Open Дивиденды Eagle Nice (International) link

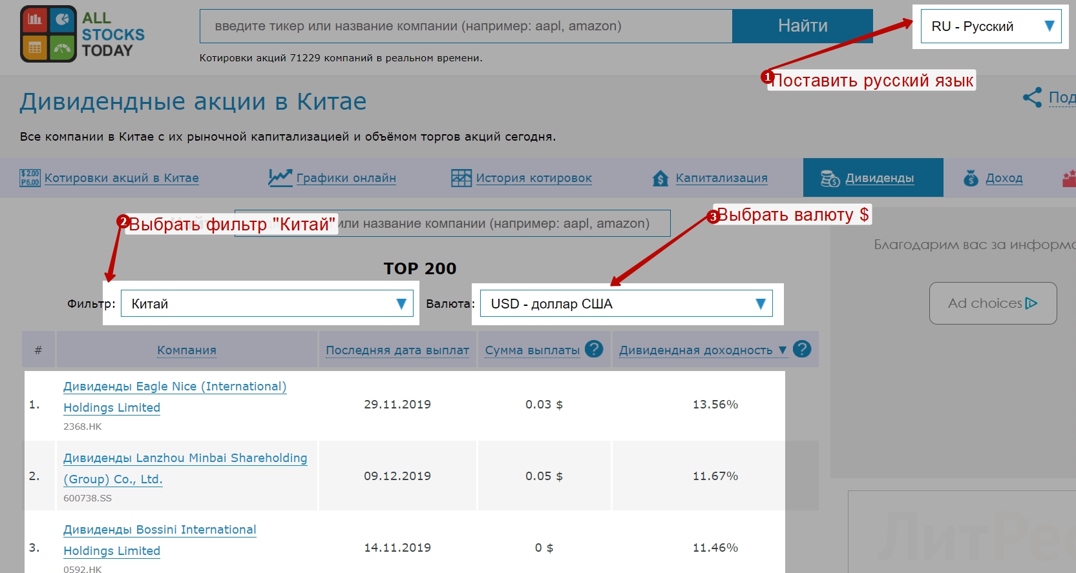[174, 387]
